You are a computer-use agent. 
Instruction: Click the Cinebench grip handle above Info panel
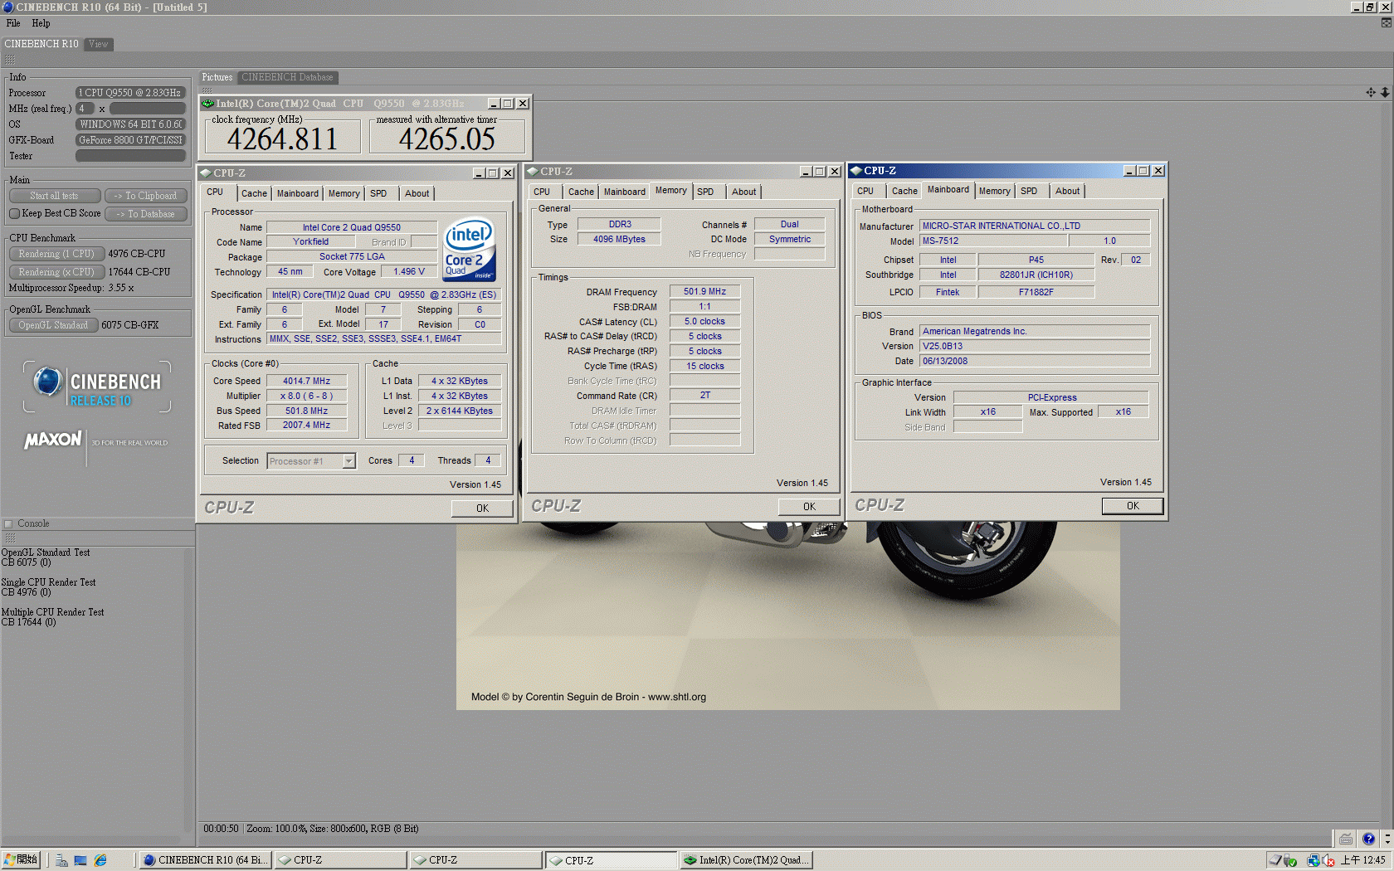[x=10, y=60]
